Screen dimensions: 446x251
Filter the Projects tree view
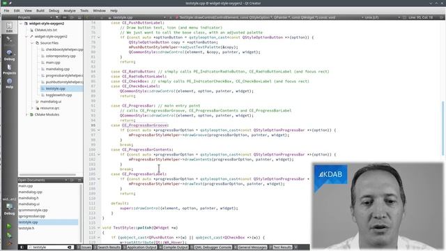(57, 17)
